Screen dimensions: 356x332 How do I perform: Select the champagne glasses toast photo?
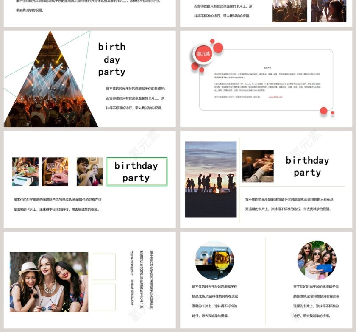coord(55,172)
